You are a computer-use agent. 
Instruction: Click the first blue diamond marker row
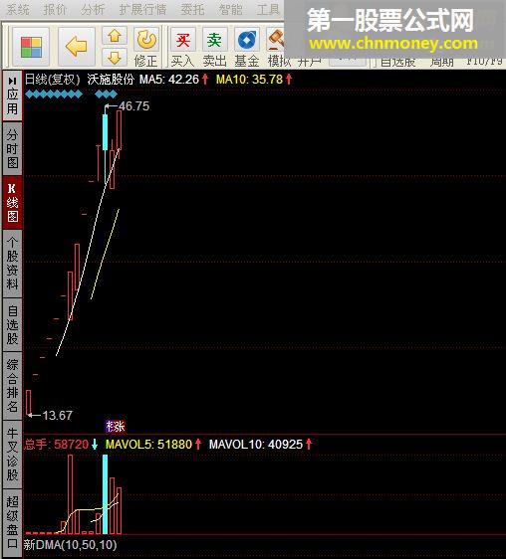(54, 94)
